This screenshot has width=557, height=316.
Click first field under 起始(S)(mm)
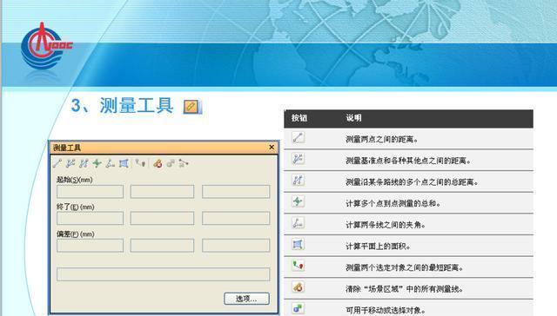point(90,192)
